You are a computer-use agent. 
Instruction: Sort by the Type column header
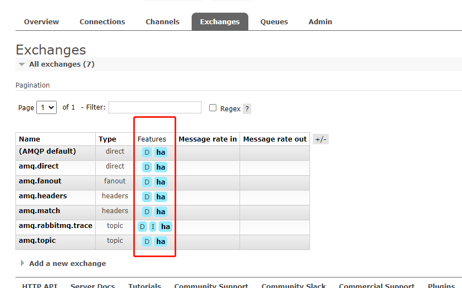pyautogui.click(x=107, y=139)
